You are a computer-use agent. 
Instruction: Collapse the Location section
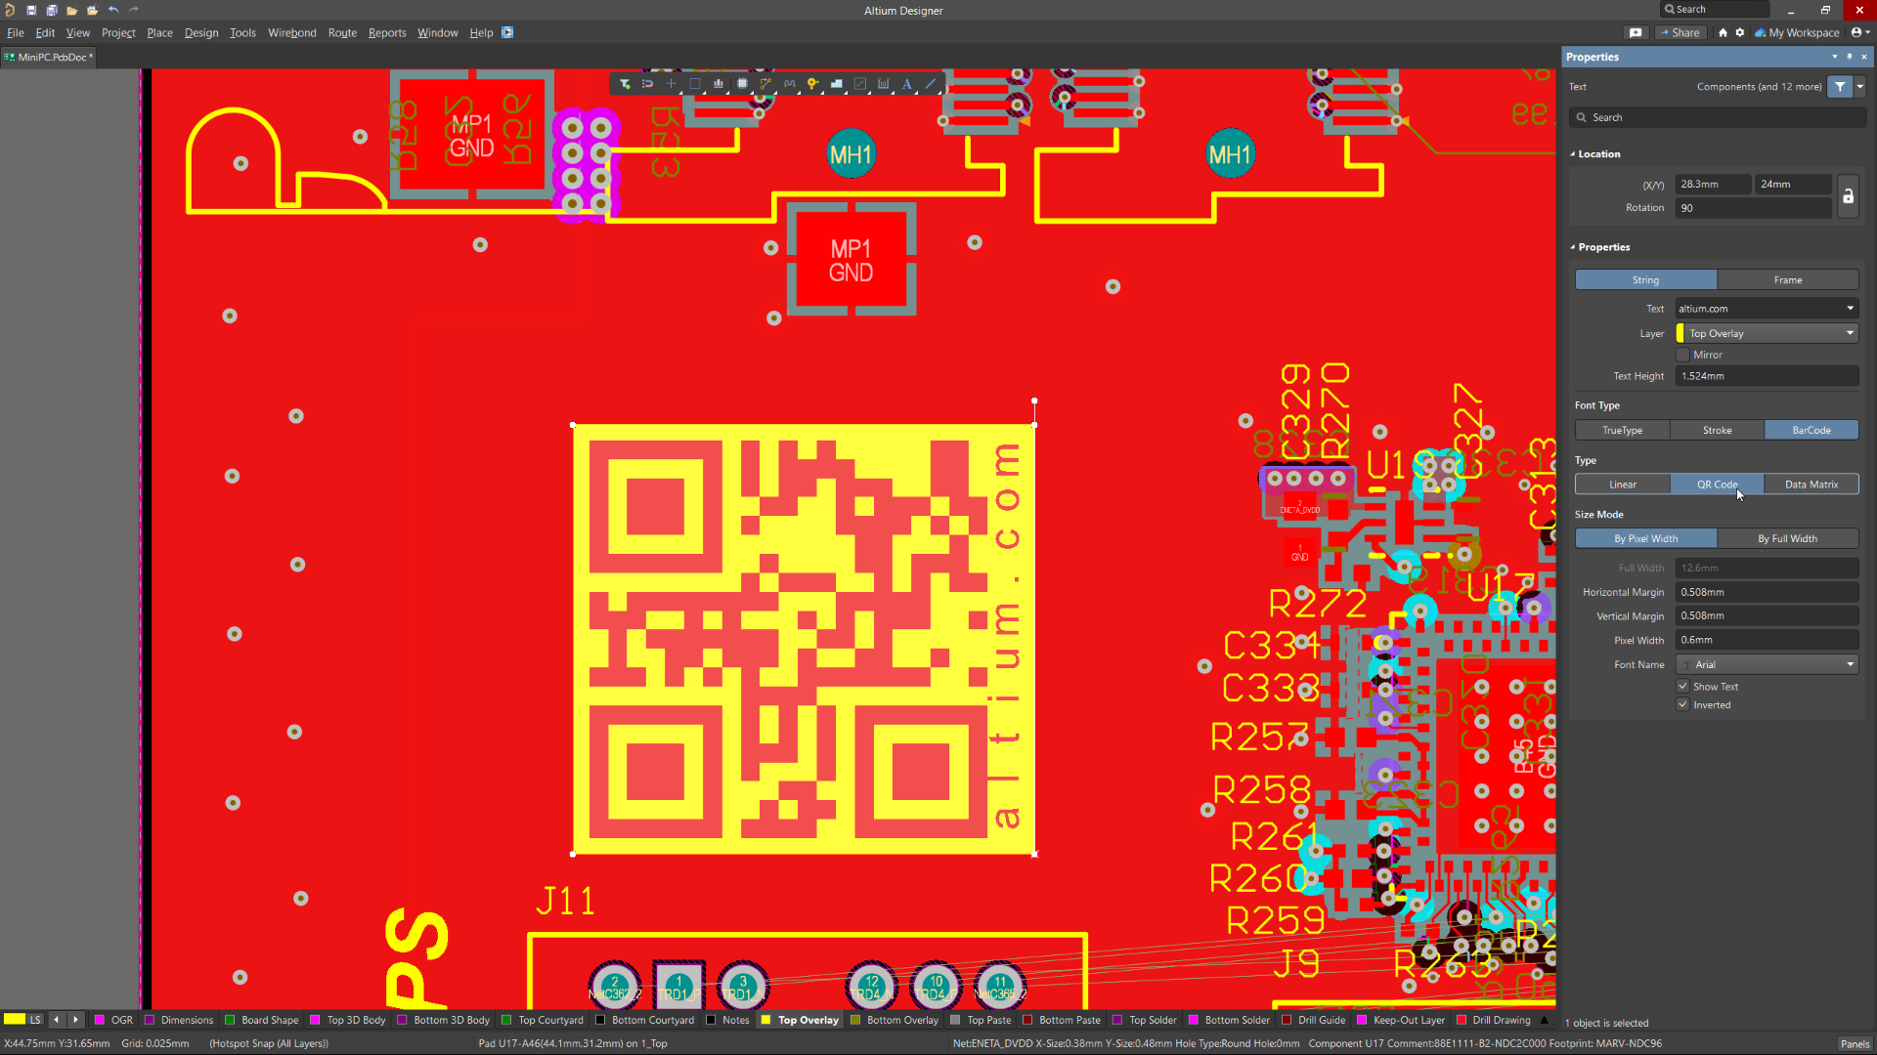click(x=1572, y=154)
